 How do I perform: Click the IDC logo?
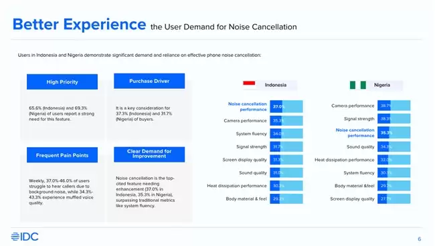coord(25,237)
